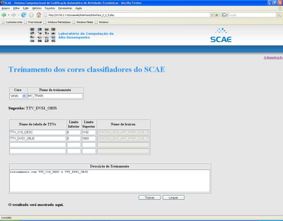
Task: Open the Back button history dropdown arrow
Action: tap(8, 15)
